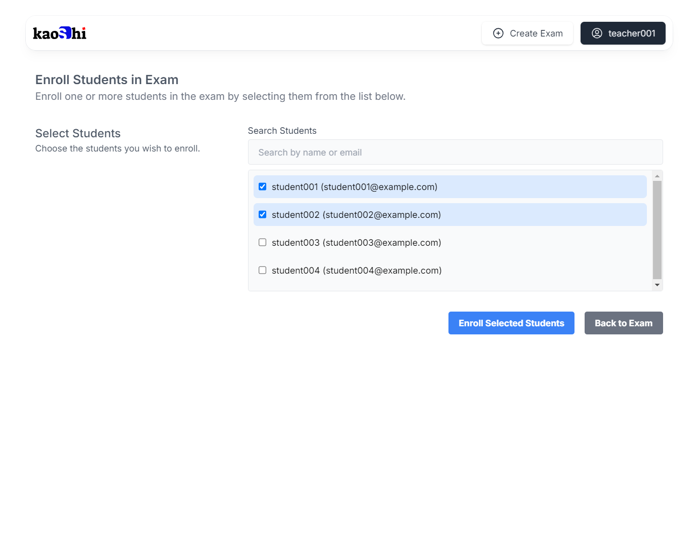The image size is (698, 533).
Task: Tick the student004 checkbox
Action: click(262, 271)
